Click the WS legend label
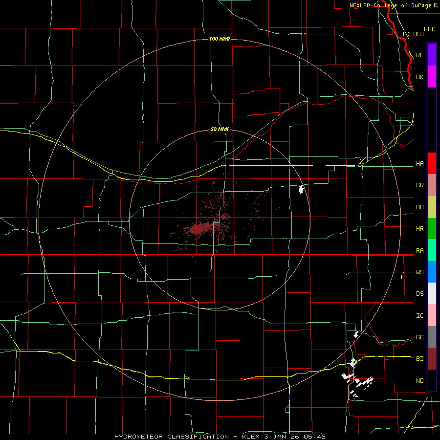The width and height of the screenshot is (440, 440). click(x=420, y=272)
